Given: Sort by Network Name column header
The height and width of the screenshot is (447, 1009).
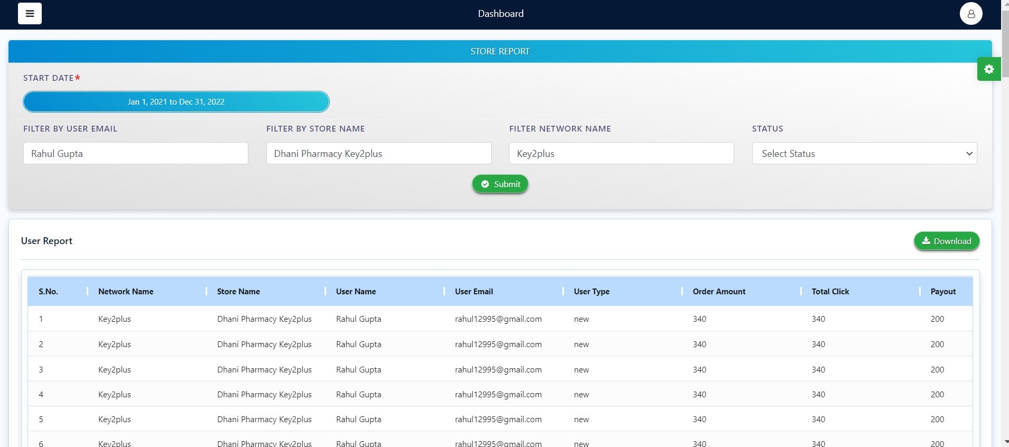Looking at the screenshot, I should pos(126,292).
